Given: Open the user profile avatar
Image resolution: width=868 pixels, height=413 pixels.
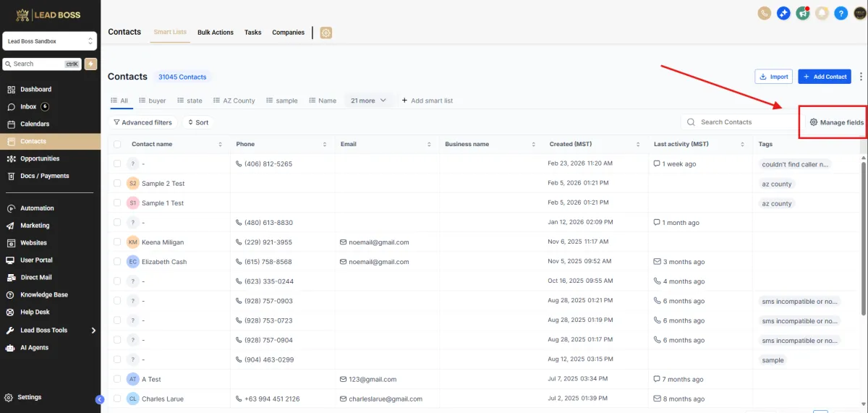Looking at the screenshot, I should (x=859, y=13).
